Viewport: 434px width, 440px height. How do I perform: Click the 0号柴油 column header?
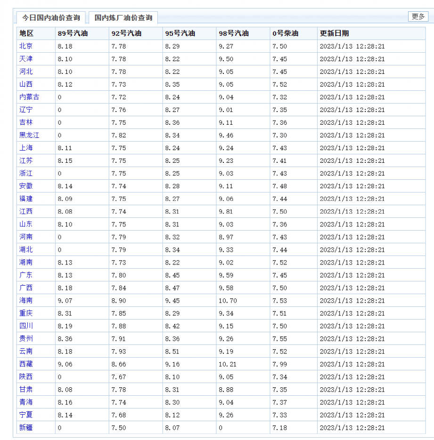click(285, 33)
